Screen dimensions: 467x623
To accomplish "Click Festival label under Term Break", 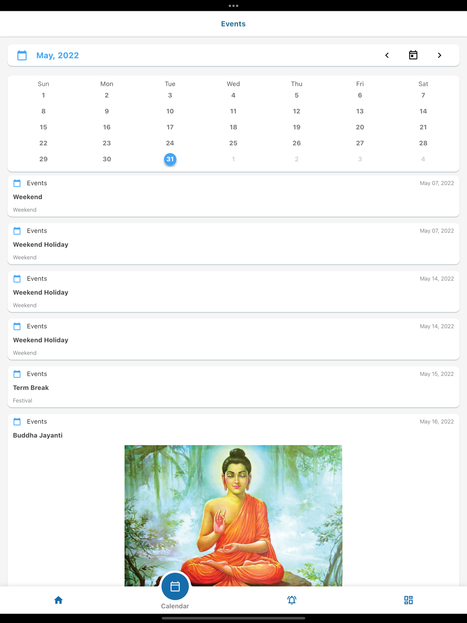I will point(22,401).
